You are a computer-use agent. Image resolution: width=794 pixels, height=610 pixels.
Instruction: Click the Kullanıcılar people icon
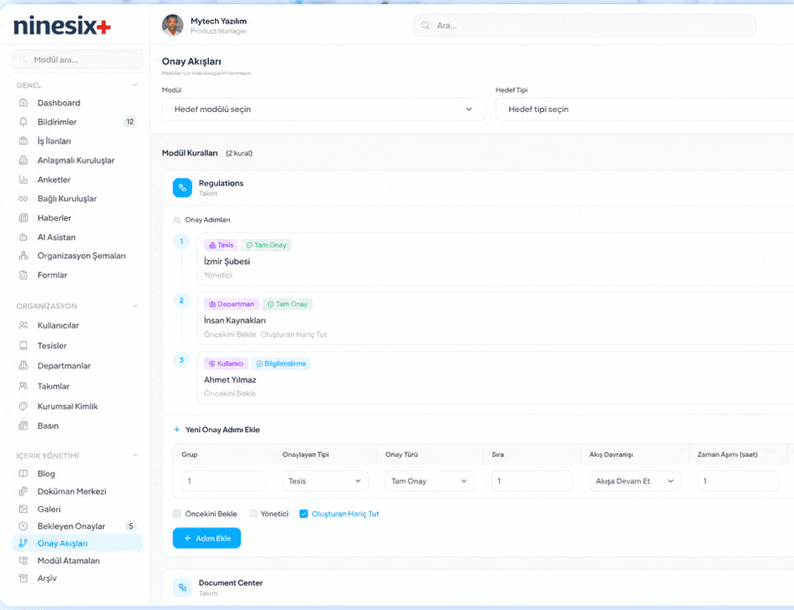click(23, 326)
